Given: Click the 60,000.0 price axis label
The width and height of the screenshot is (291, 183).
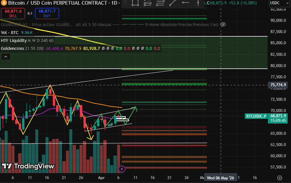Looking at the screenshot, I should click(278, 156).
